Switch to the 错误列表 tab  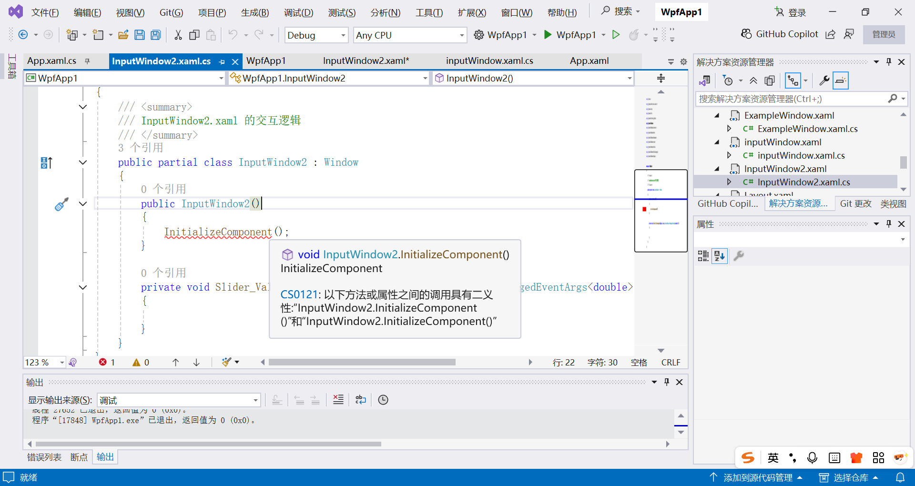[44, 457]
